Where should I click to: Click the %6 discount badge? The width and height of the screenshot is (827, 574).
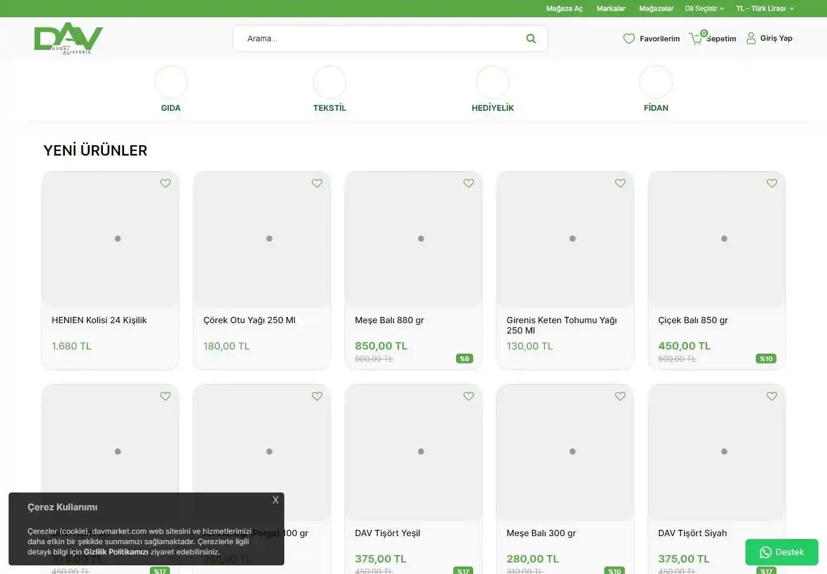click(x=465, y=359)
